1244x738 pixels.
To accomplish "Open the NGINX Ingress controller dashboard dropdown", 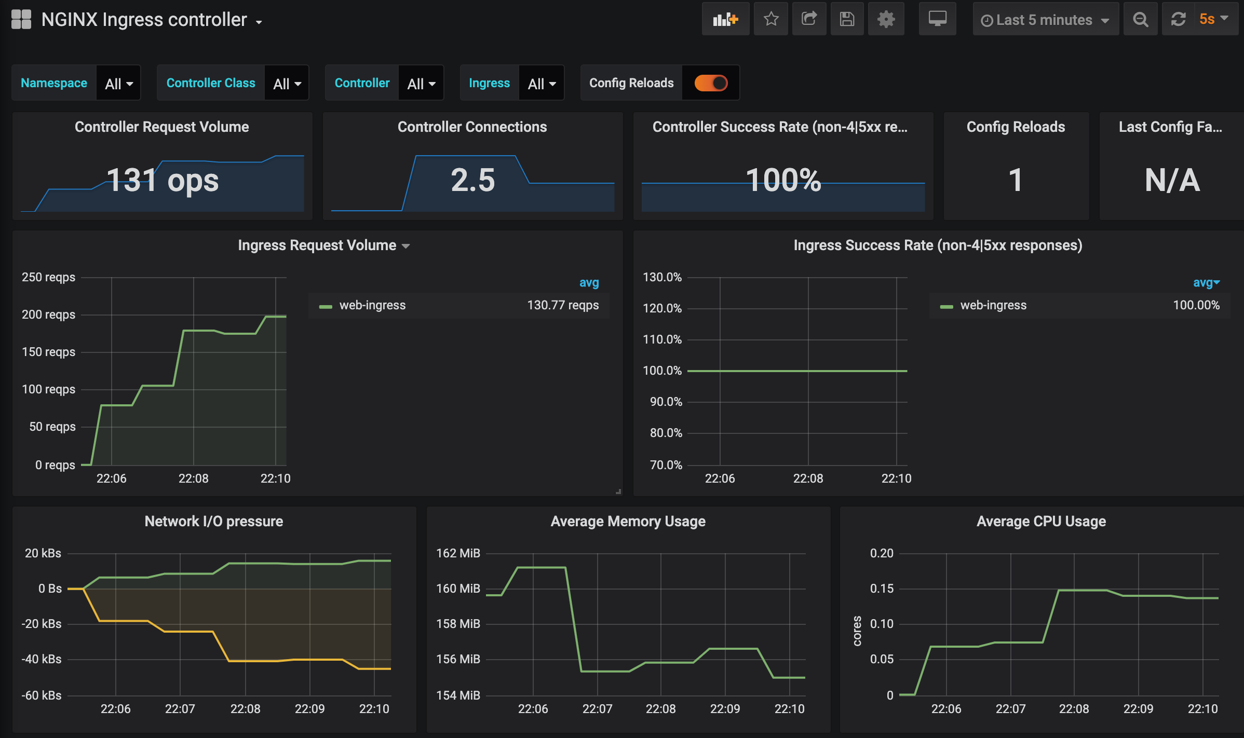I will click(152, 20).
